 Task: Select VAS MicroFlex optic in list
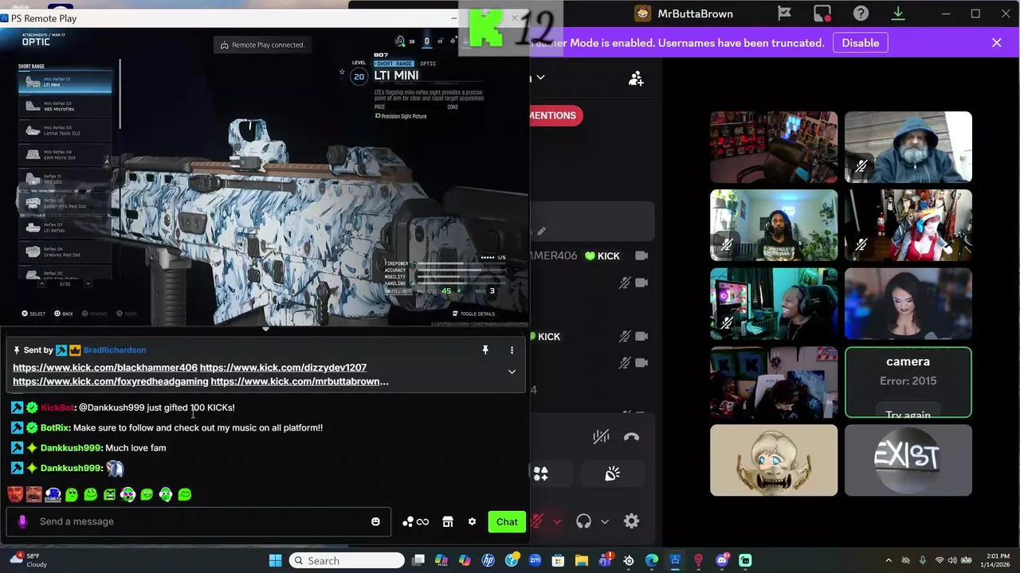pos(65,106)
